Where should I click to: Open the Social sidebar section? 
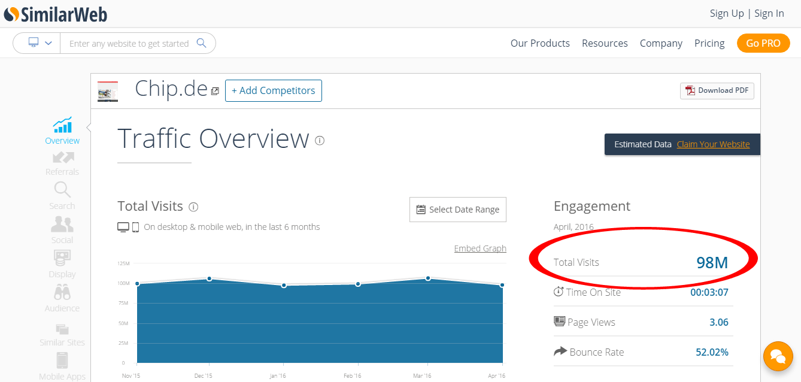62,230
